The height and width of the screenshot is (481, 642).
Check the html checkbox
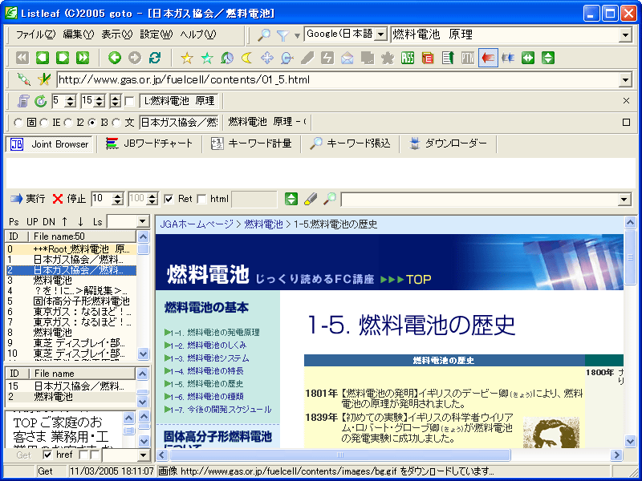[x=201, y=199]
